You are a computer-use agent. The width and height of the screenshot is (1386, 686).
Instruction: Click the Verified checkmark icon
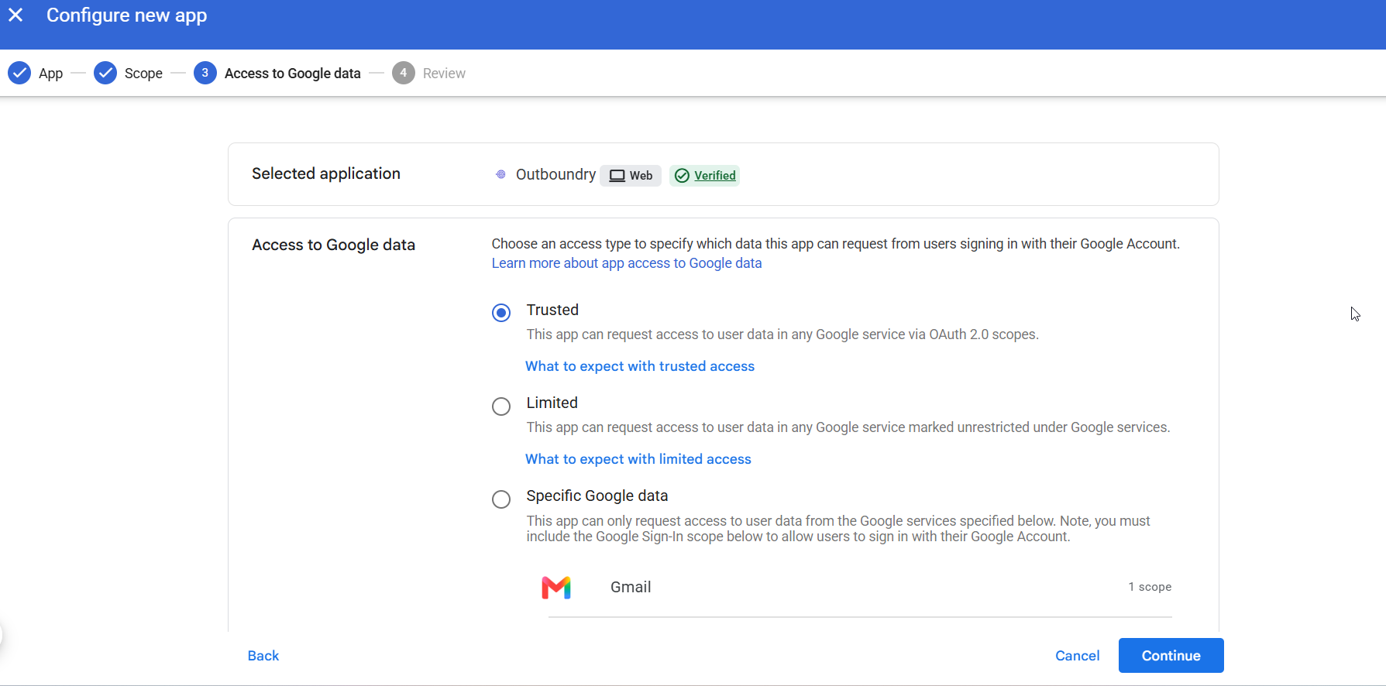(x=682, y=176)
